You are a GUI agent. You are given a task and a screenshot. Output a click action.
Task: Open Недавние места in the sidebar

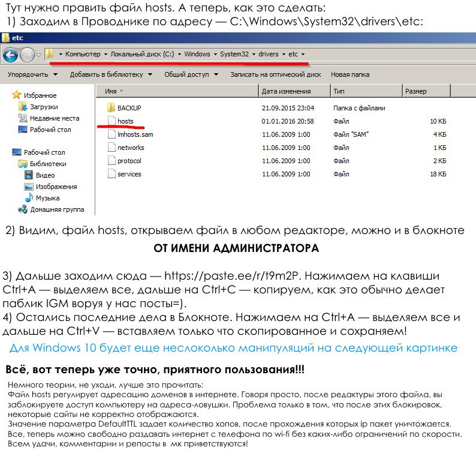23,118
